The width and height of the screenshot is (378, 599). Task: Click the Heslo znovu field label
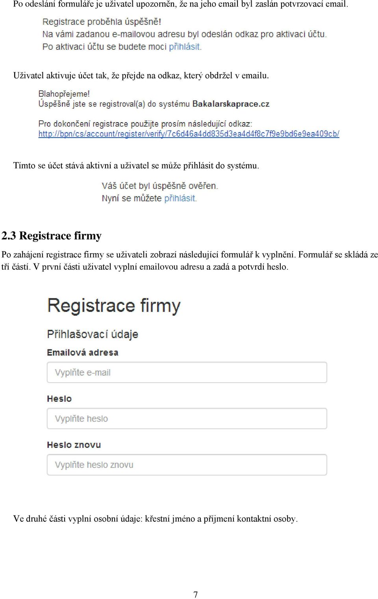74,445
